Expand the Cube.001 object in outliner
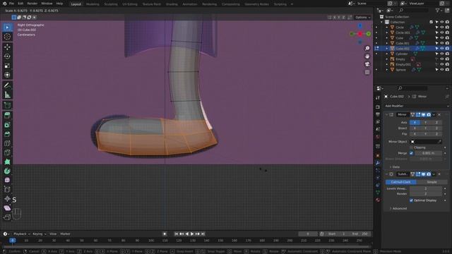Screen dimensions: 452x254 point(387,43)
